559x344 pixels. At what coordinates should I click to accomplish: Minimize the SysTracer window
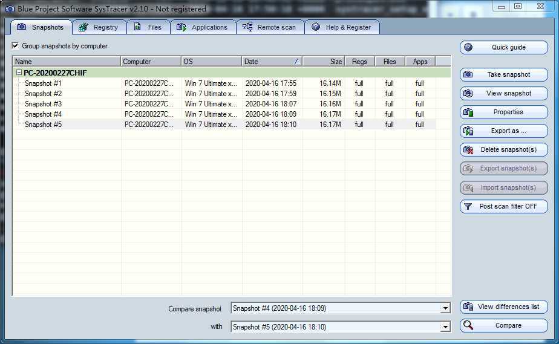pyautogui.click(x=502, y=7)
